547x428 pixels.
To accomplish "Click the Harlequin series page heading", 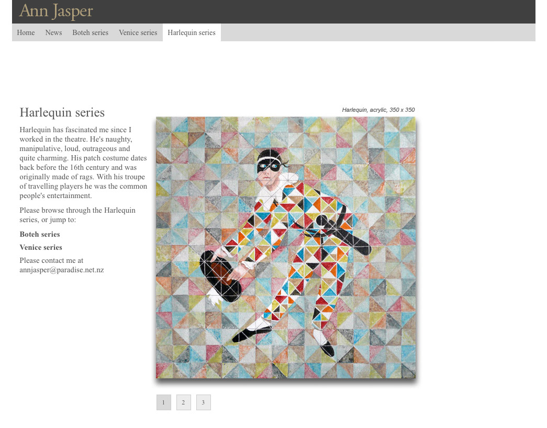I will (62, 112).
